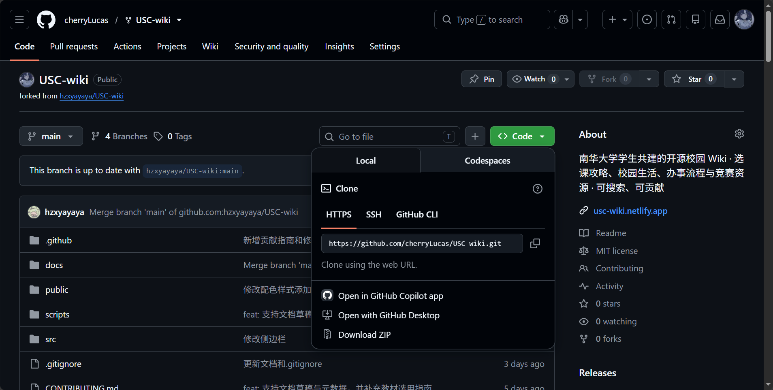Choose Download ZIP
Screen dimensions: 773x390
pos(364,335)
